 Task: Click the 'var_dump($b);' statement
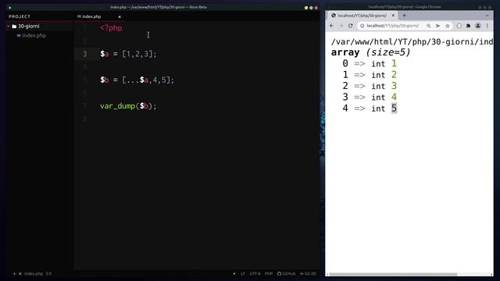pyautogui.click(x=128, y=106)
